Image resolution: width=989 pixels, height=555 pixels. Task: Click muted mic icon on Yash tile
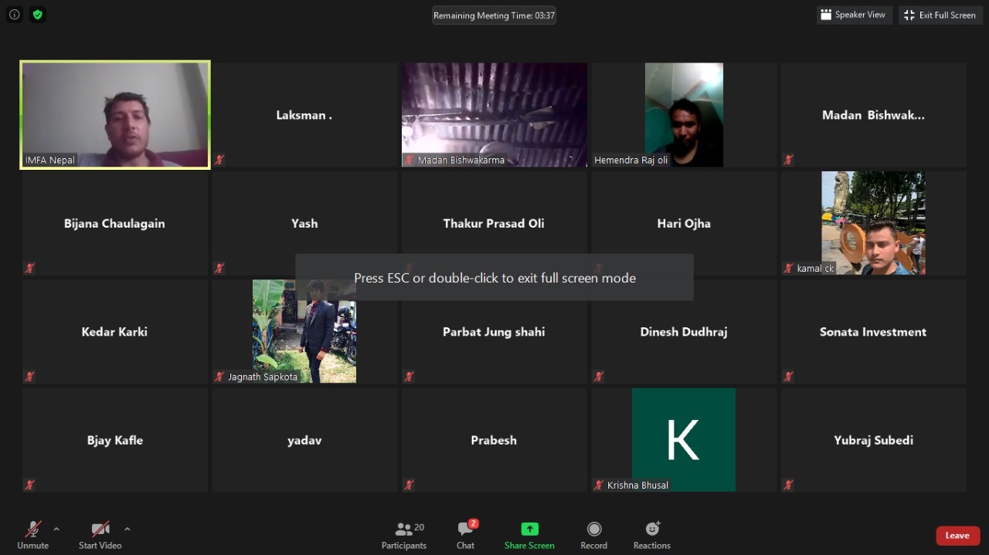[x=219, y=269]
